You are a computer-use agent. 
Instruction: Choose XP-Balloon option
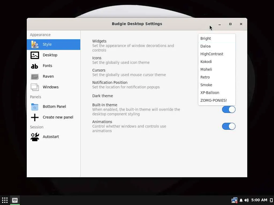(217, 93)
